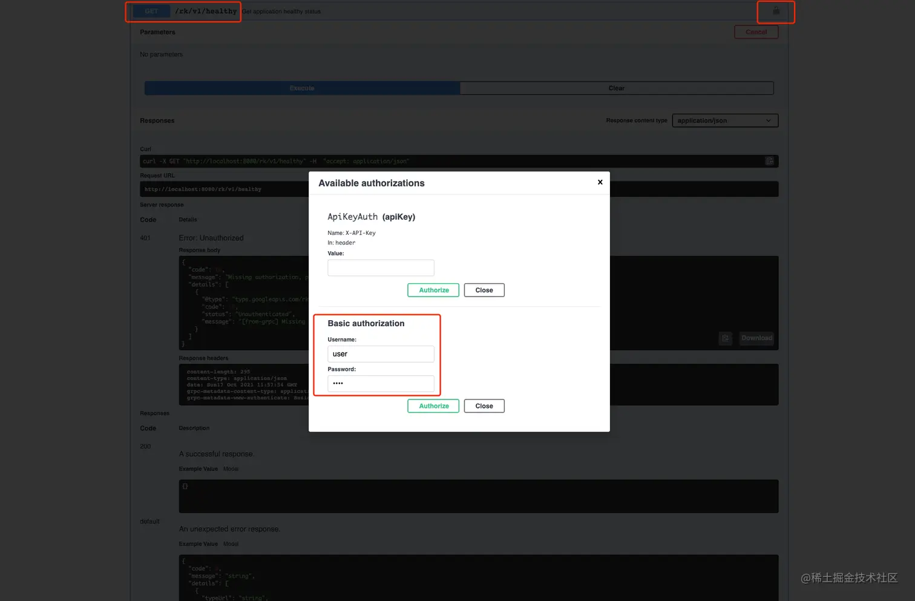Screen dimensions: 915x601
Task: Close the Available authorizations dialog with X
Action: click(x=600, y=182)
